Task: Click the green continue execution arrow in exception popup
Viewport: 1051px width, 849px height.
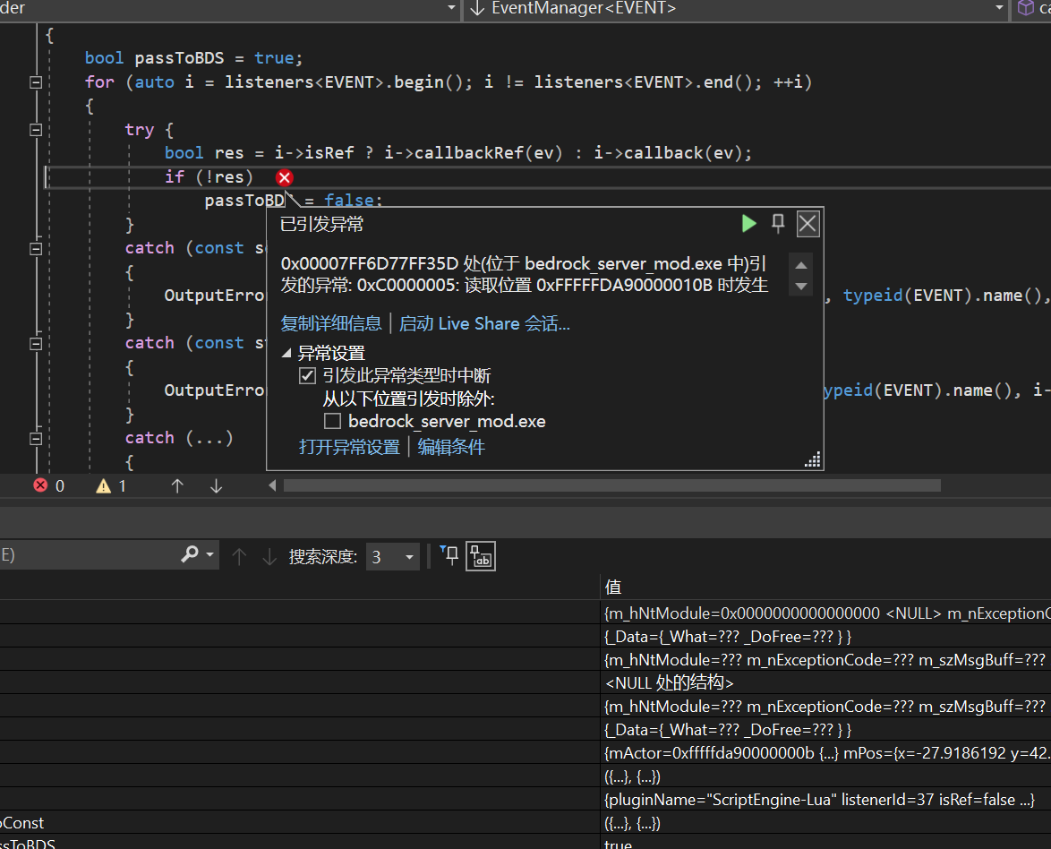Action: (x=748, y=223)
